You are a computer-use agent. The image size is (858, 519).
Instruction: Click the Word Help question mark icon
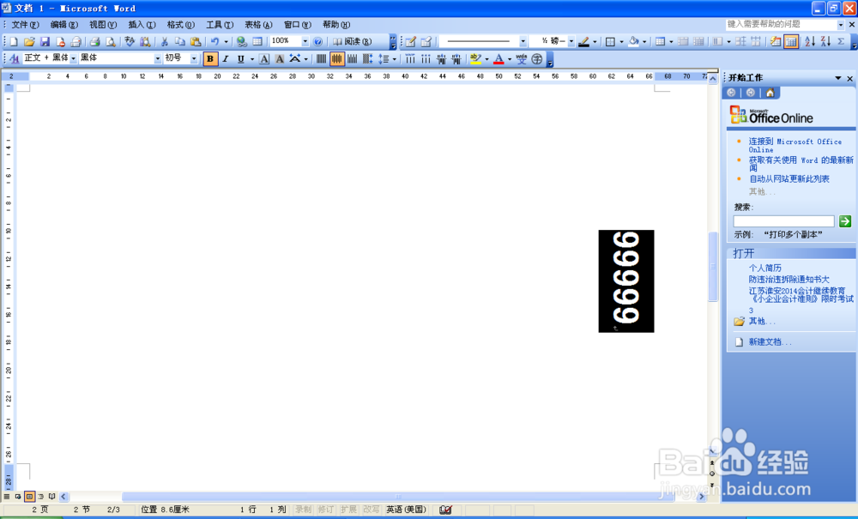tap(317, 41)
